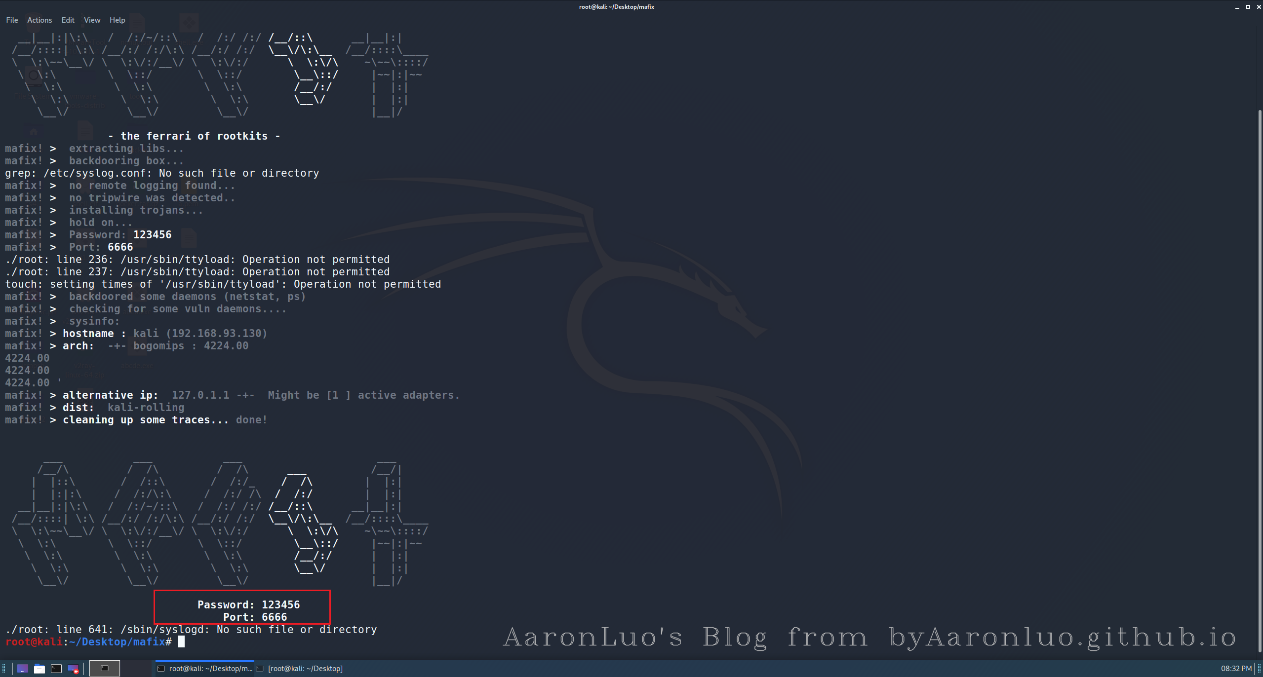
Task: Close the terminal window
Action: click(1259, 7)
